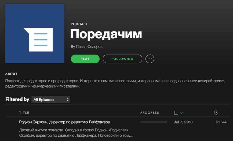Click the Jul 3, 2018 episode date
The width and height of the screenshot is (233, 141).
pos(183,122)
